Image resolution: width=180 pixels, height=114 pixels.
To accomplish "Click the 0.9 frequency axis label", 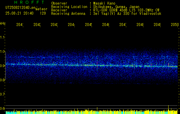I will (2, 66).
